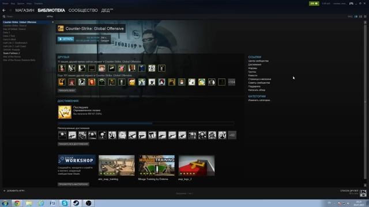This screenshot has width=369, height=207.
Task: Select Dota 2 in game list
Action: (6, 32)
